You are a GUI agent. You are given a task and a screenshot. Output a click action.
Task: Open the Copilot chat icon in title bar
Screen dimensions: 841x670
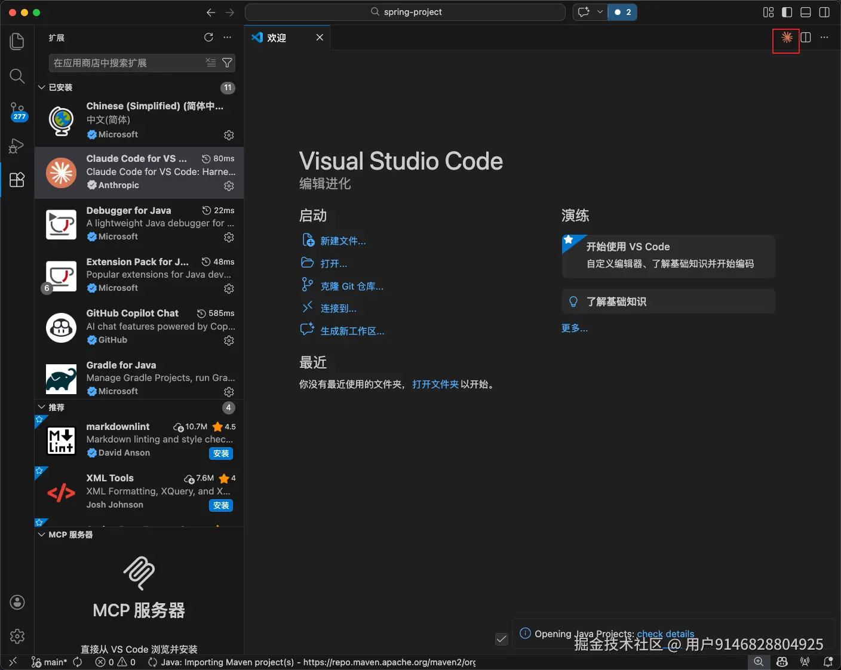[584, 12]
